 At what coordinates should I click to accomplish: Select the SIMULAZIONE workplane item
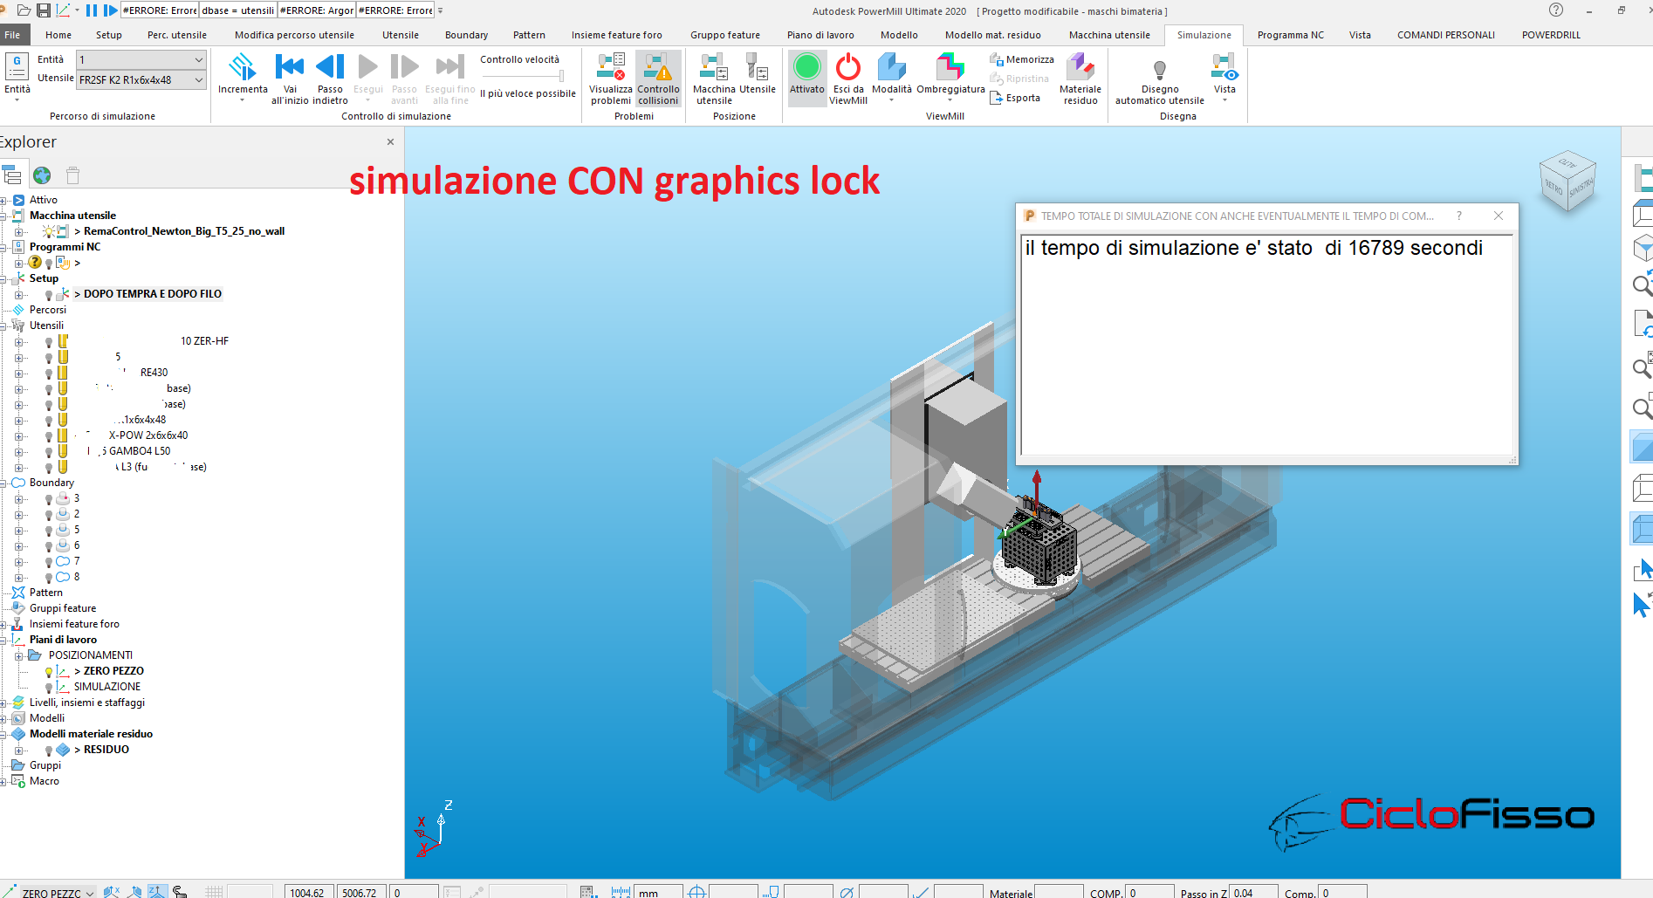(107, 687)
